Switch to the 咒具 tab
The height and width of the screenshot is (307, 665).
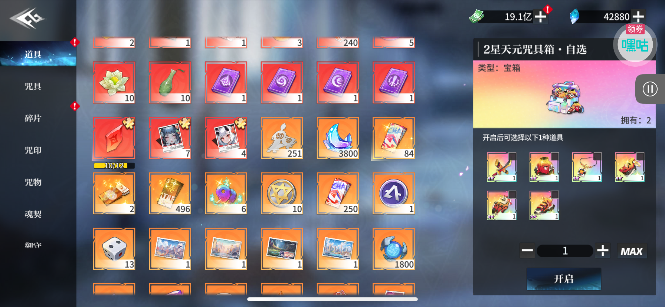(33, 86)
